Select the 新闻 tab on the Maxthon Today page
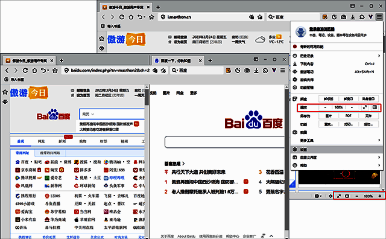 pyautogui.click(x=62, y=141)
